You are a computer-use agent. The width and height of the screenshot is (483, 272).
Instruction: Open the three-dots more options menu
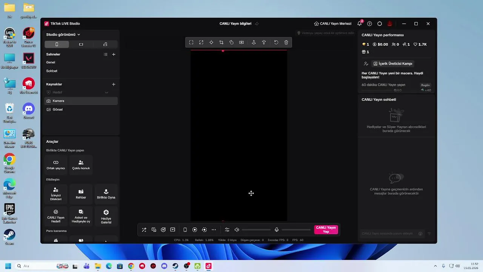(x=214, y=230)
